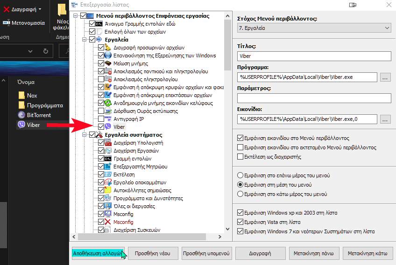This screenshot has width=396, height=265.
Task: Collapse the Εργαλεία συστήματος tree group
Action: point(84,135)
